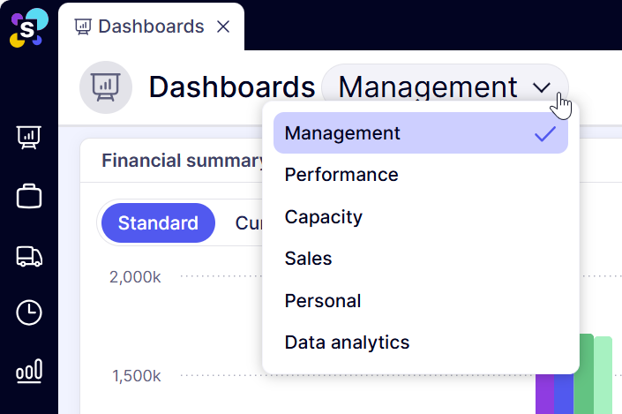The height and width of the screenshot is (414, 622).
Task: Open the clock icon in the sidebar
Action: point(29,312)
